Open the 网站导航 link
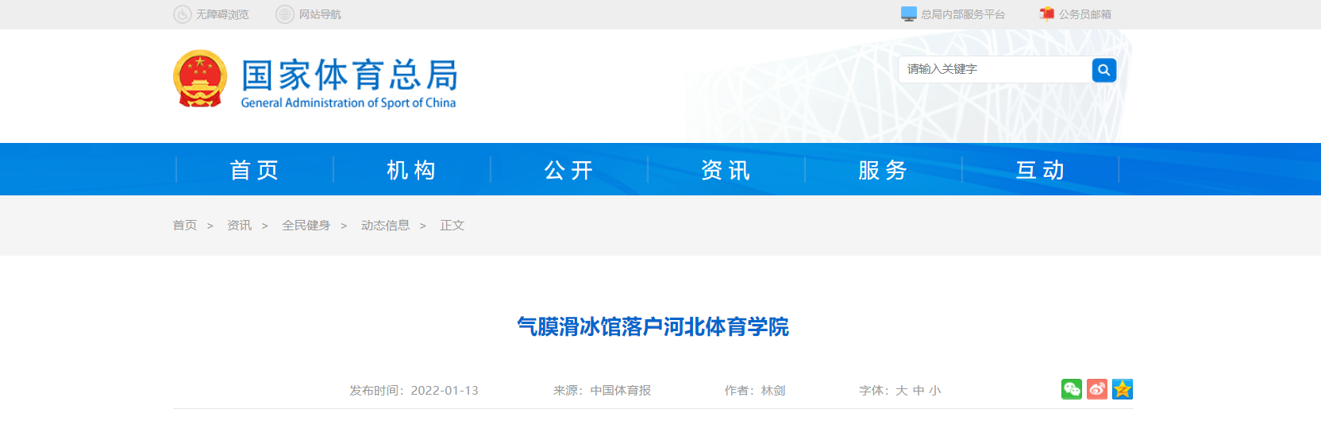Viewport: 1321px width, 436px height. pos(320,14)
